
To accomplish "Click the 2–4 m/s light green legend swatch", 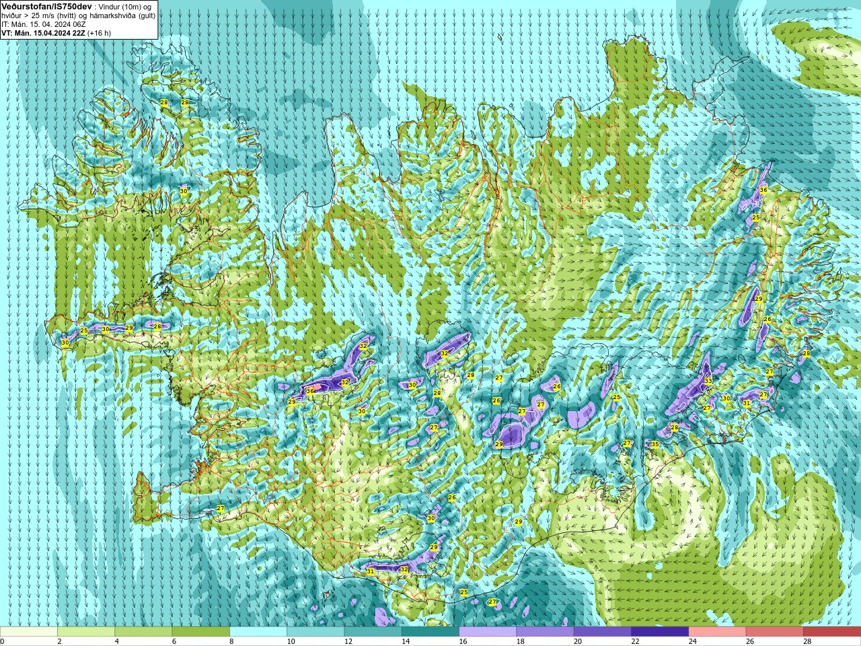I will pos(86,632).
